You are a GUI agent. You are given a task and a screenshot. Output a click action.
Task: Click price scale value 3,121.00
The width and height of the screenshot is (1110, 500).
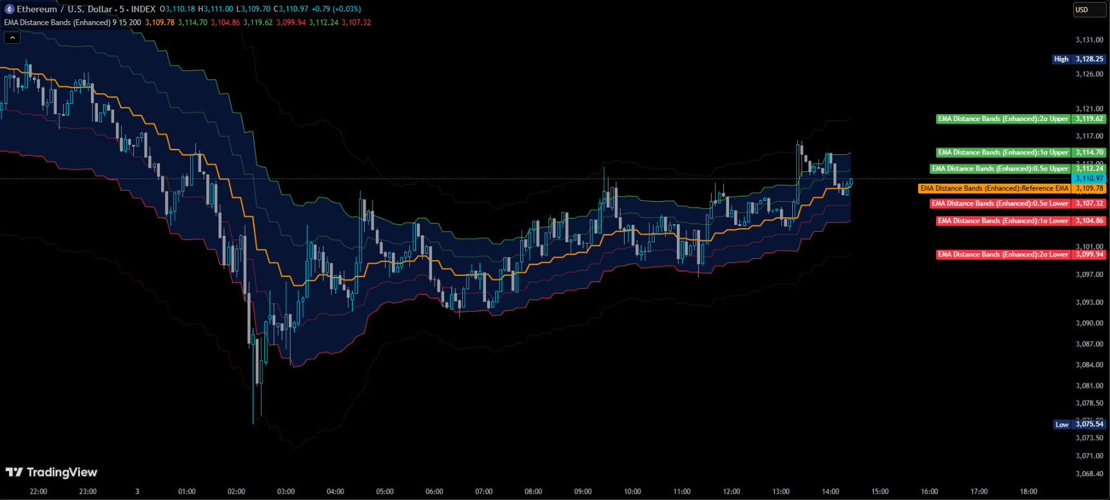pyautogui.click(x=1089, y=109)
